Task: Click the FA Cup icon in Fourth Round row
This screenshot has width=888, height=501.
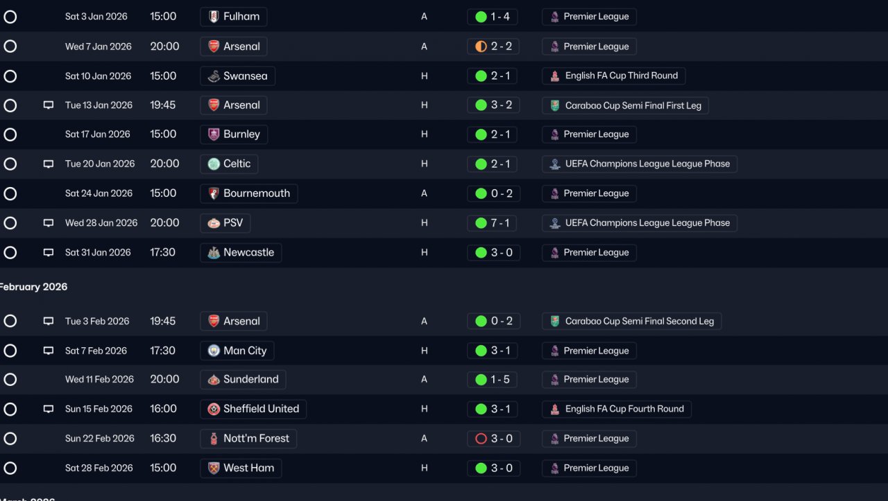Action: click(555, 409)
